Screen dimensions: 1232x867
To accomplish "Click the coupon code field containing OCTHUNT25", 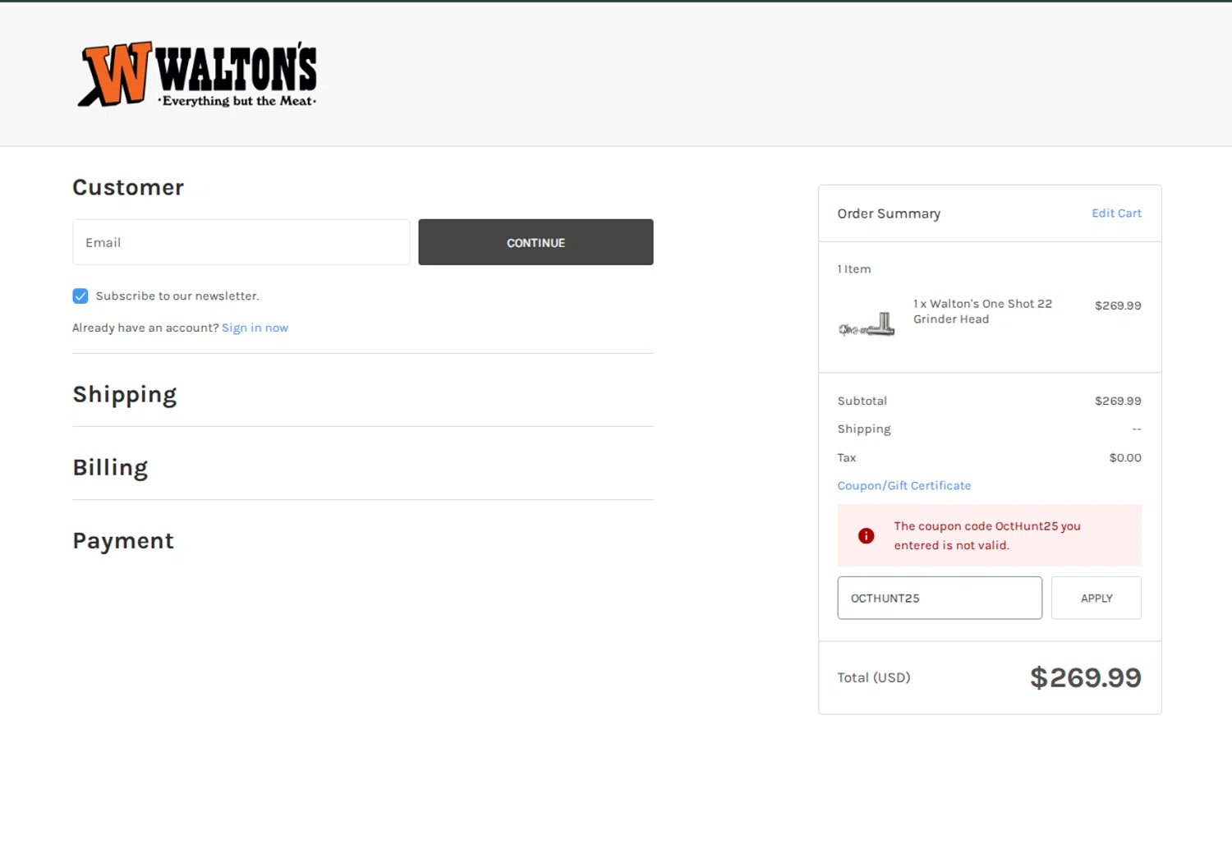I will [x=940, y=598].
